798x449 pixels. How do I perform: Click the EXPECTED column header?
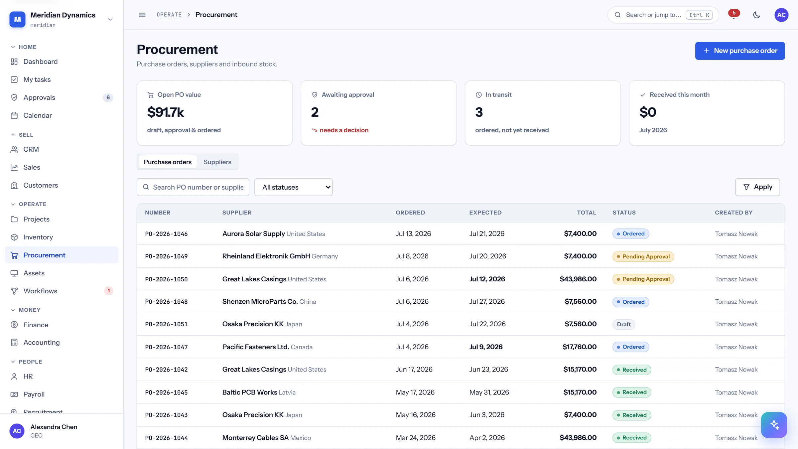coord(485,213)
